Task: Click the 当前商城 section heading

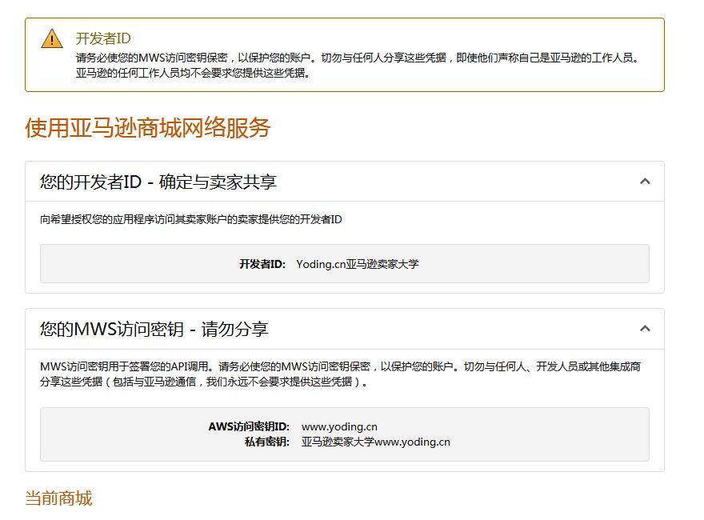Action: click(58, 498)
